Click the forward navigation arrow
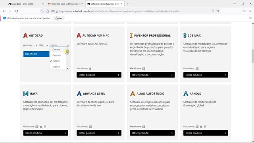The width and height of the screenshot is (254, 143). click(10, 11)
